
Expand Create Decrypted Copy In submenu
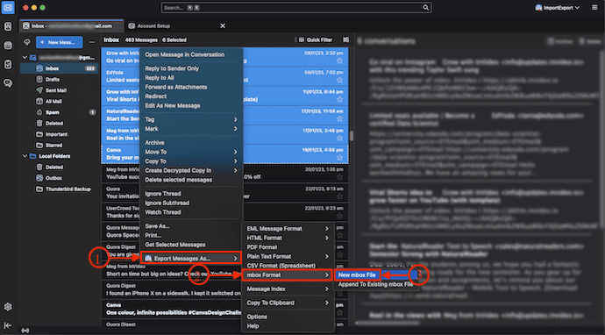click(x=191, y=170)
